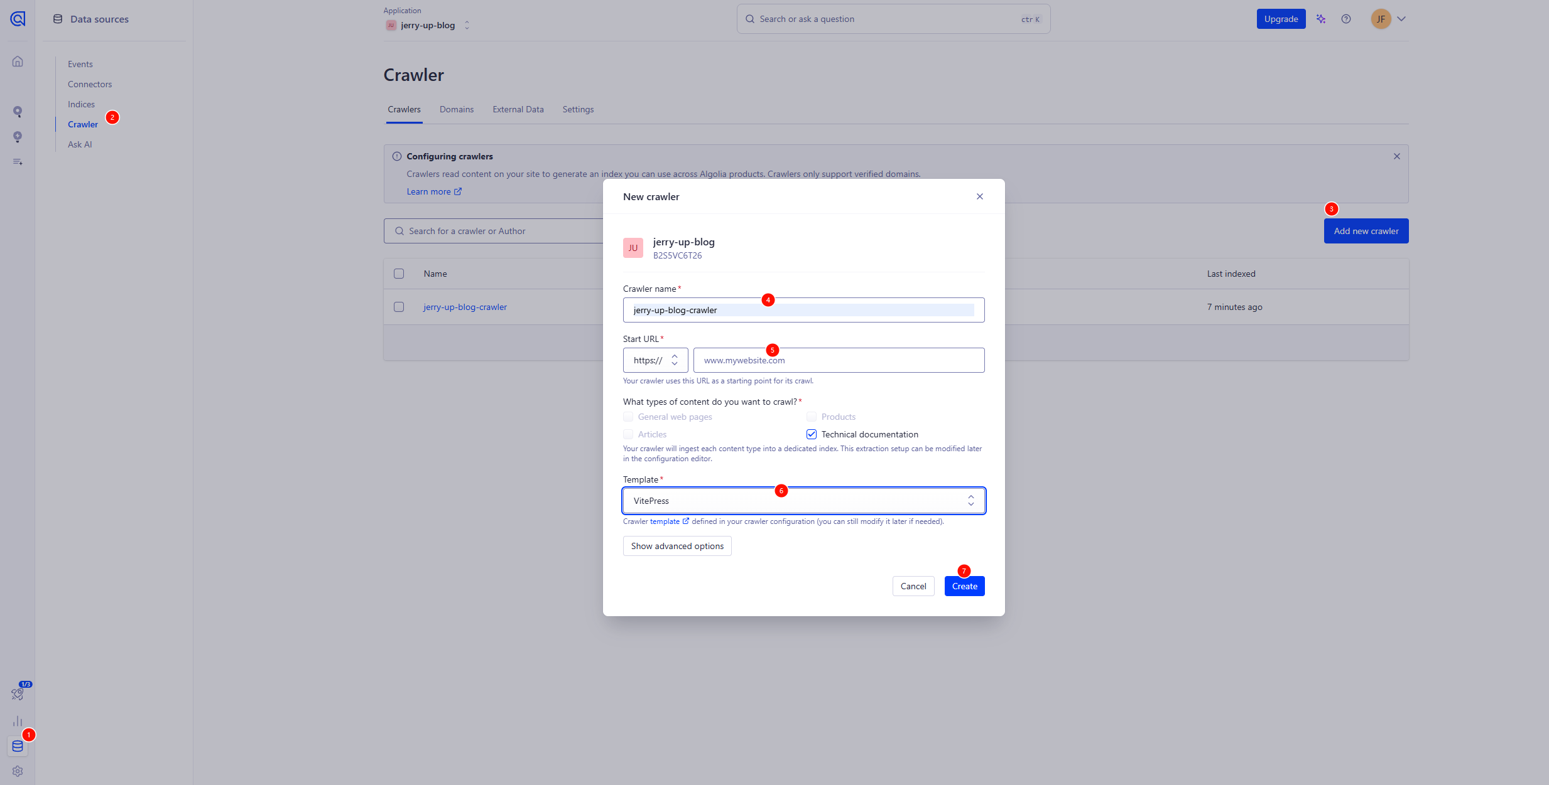
Task: Open the analytics bar chart icon
Action: click(18, 721)
